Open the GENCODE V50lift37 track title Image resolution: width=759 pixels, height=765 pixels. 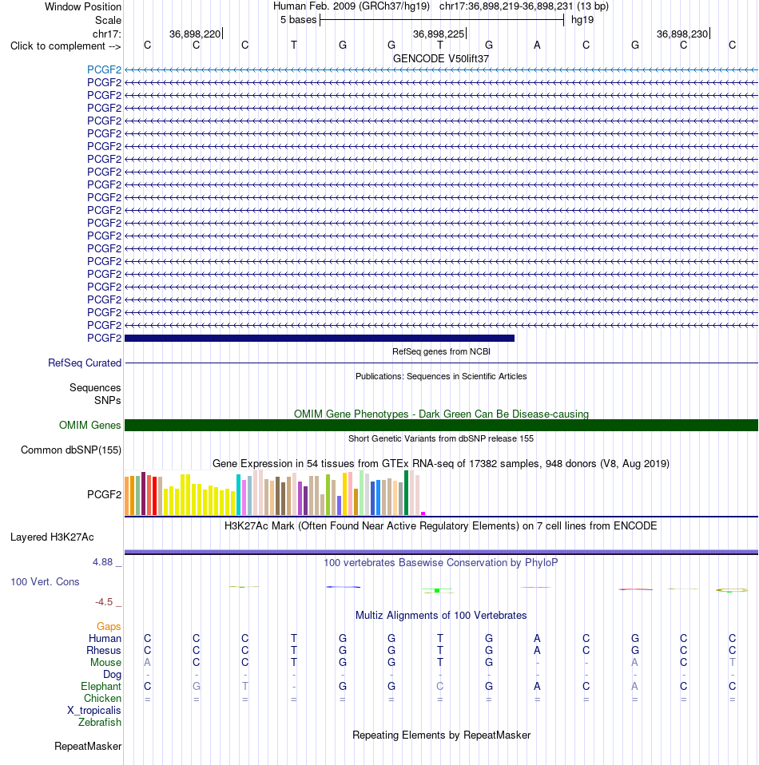tap(441, 58)
